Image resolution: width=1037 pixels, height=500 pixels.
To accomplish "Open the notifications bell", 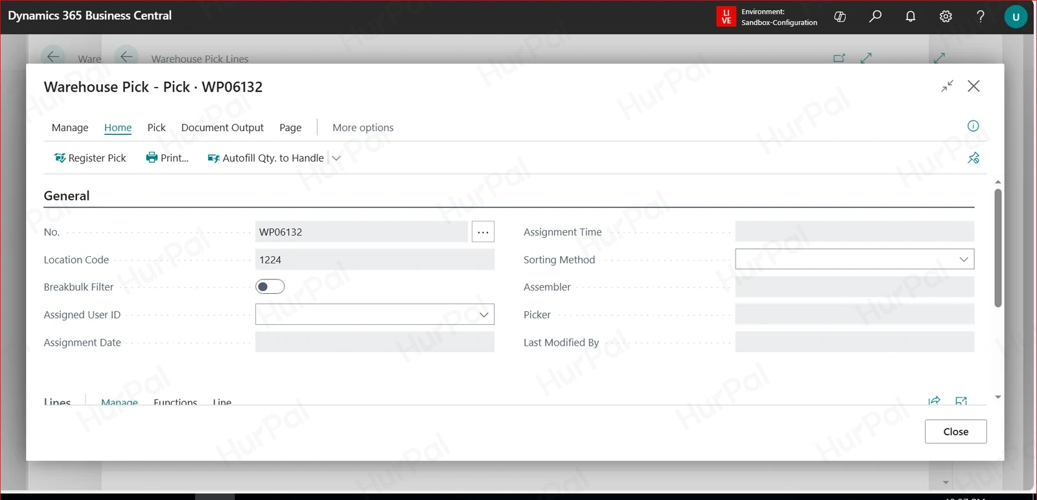I will point(911,17).
